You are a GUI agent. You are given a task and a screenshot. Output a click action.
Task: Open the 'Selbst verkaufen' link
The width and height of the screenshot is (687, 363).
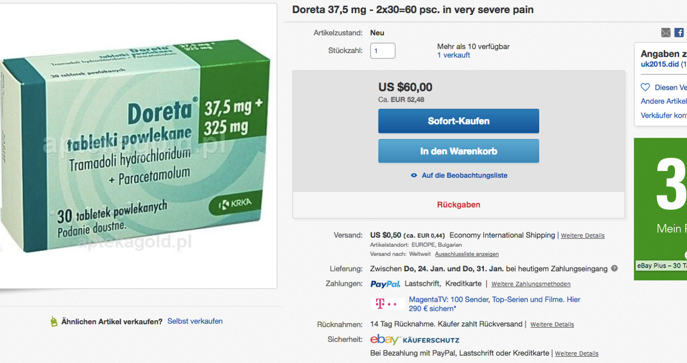click(x=195, y=321)
